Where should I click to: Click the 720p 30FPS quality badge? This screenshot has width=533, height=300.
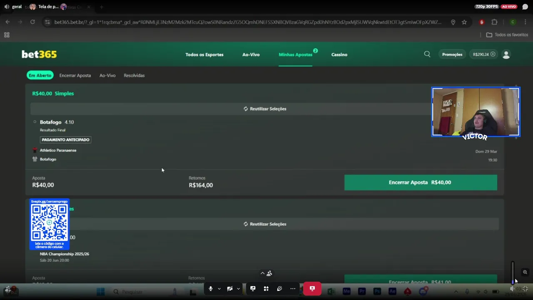click(x=486, y=7)
